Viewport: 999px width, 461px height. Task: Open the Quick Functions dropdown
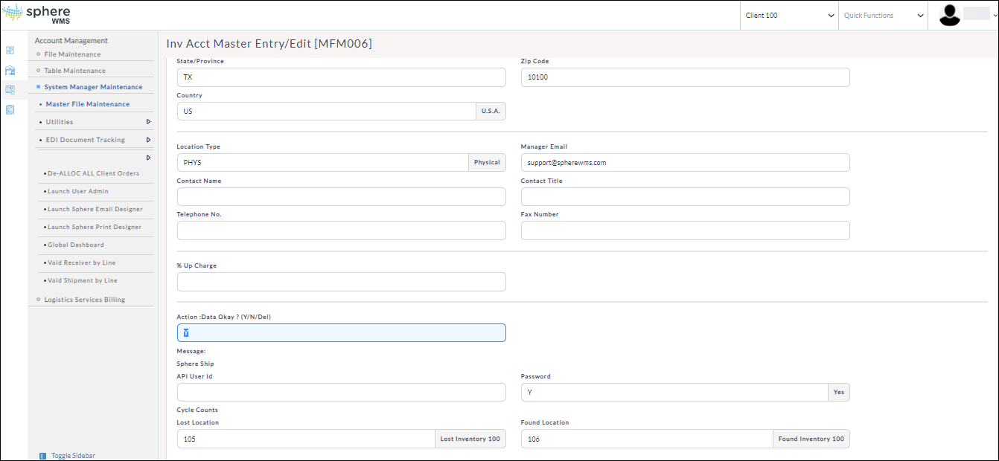[883, 15]
